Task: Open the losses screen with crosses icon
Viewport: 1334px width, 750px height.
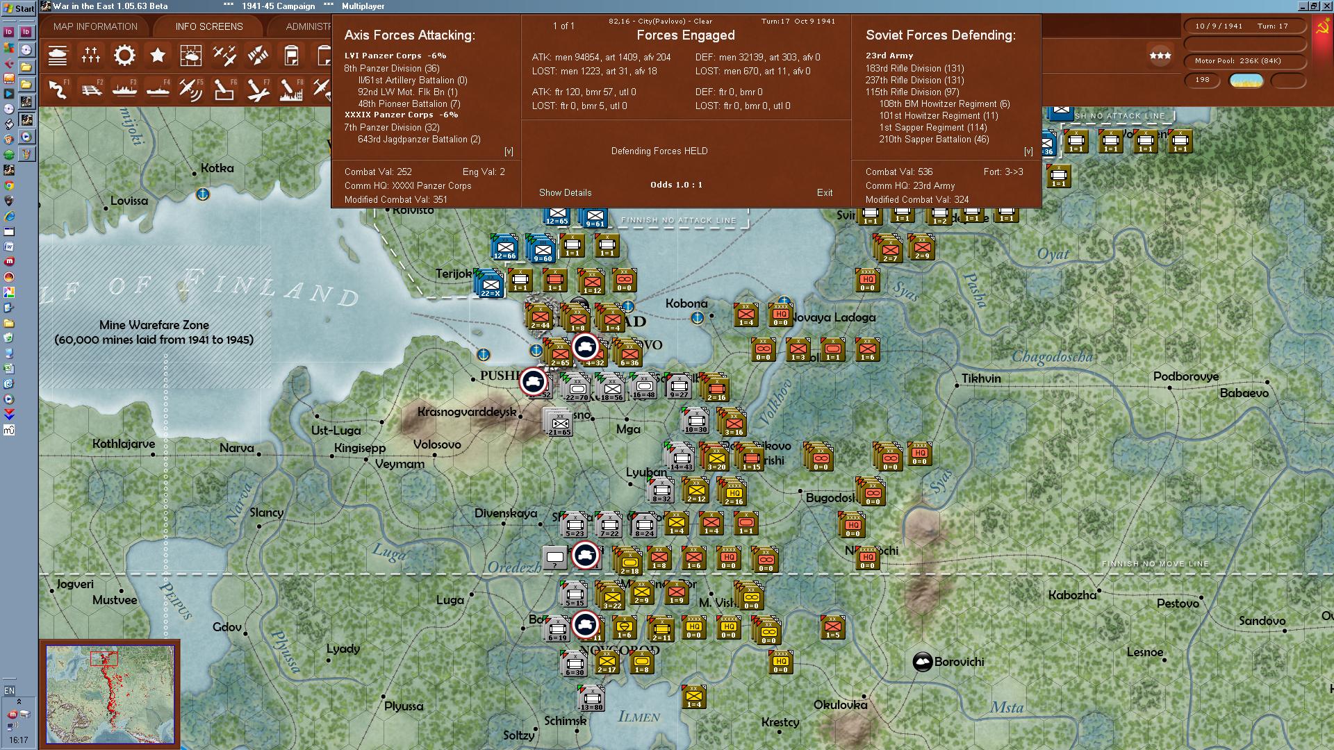Action: point(91,55)
